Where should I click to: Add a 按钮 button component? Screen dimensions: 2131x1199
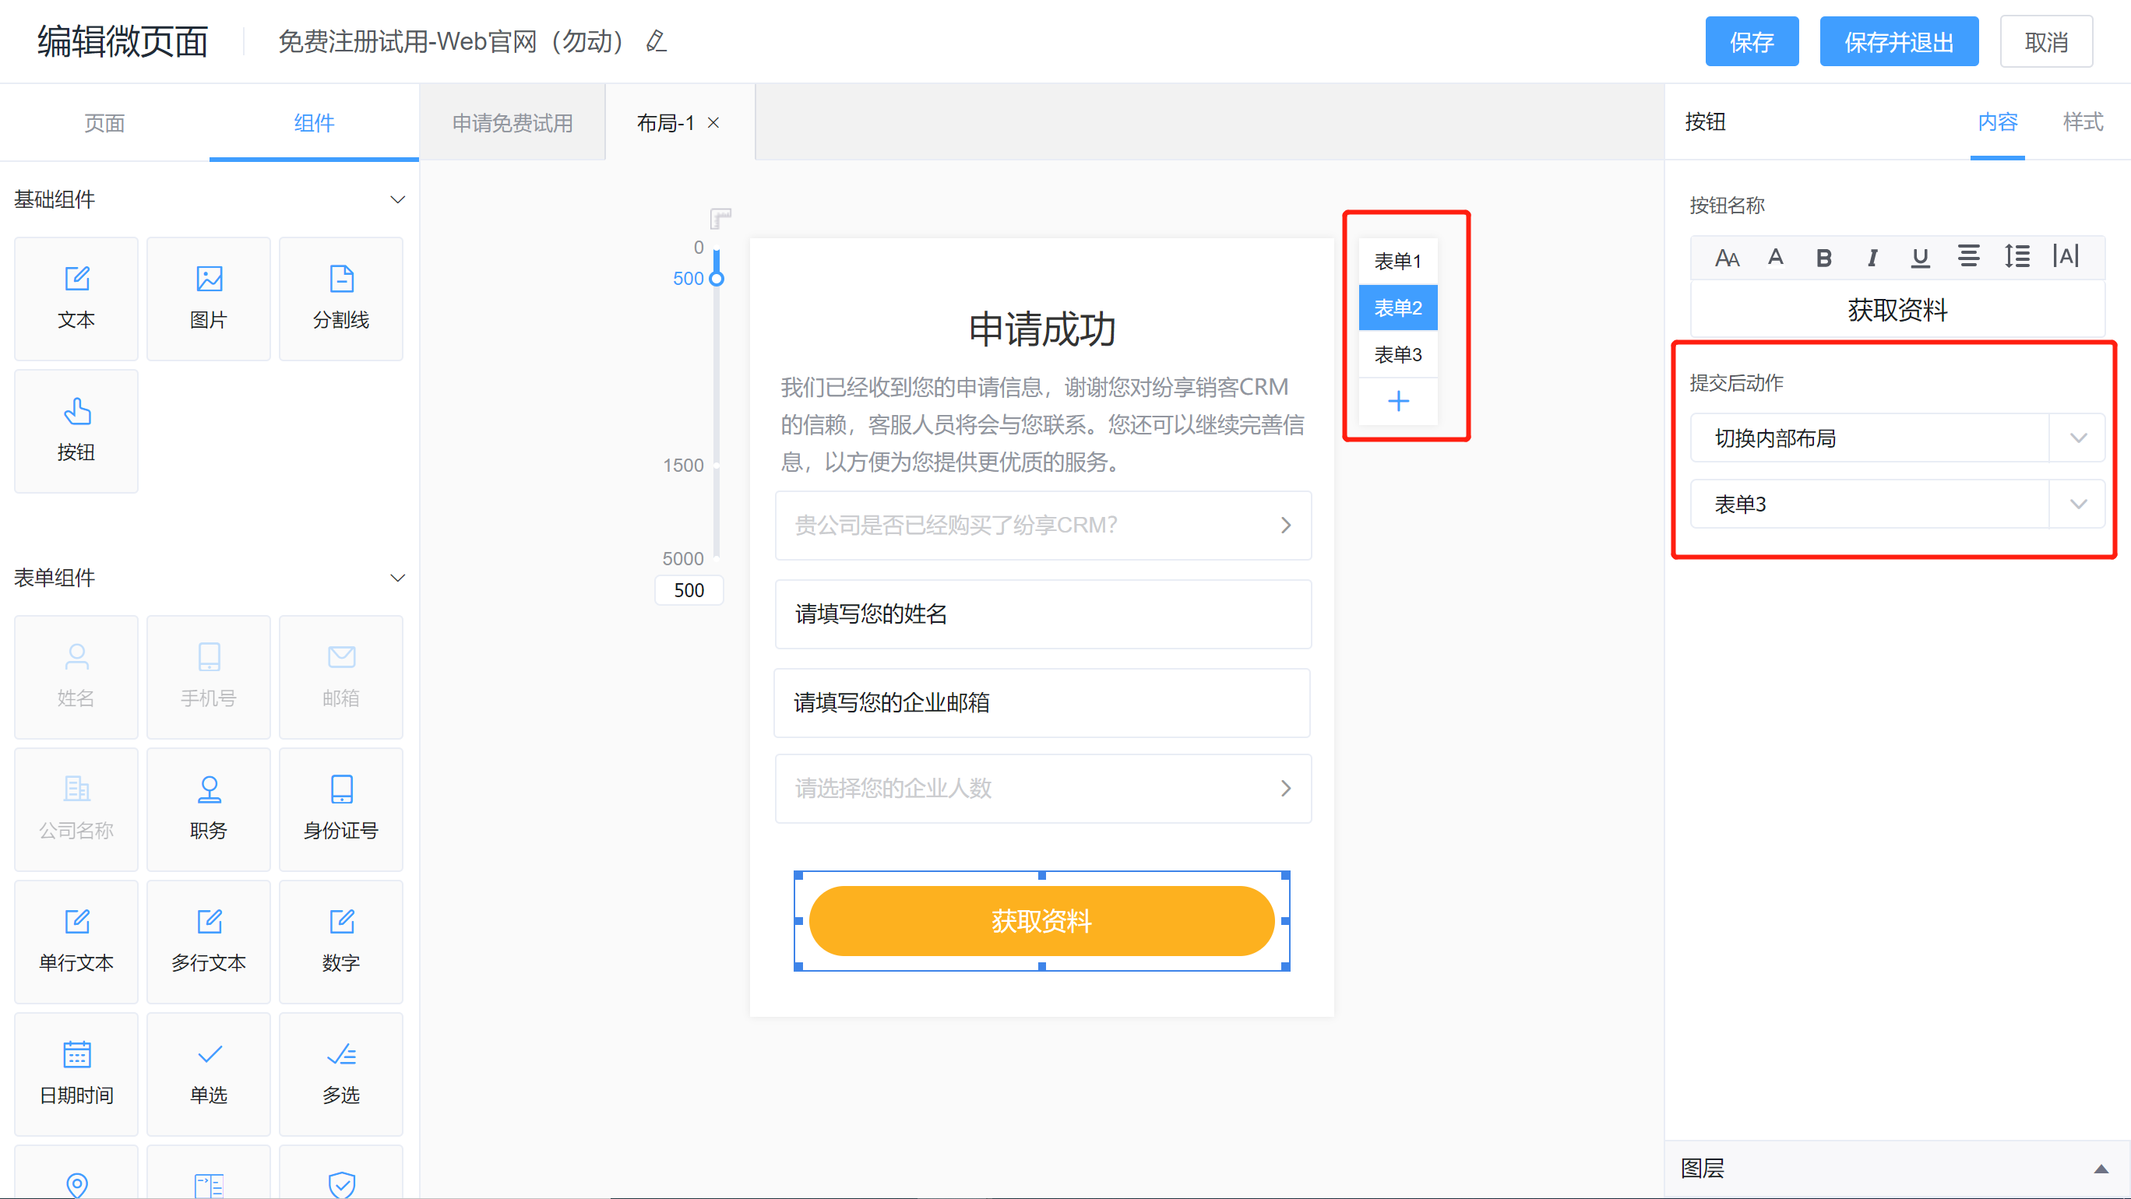pyautogui.click(x=76, y=431)
